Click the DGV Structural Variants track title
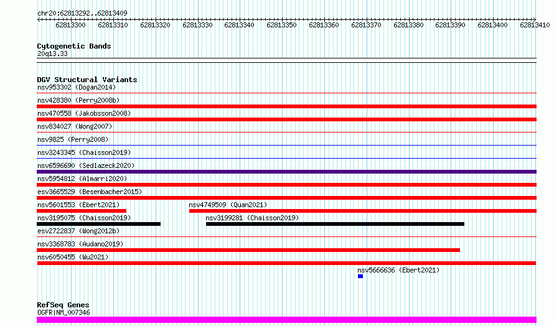The height and width of the screenshot is (326, 554). 87,80
